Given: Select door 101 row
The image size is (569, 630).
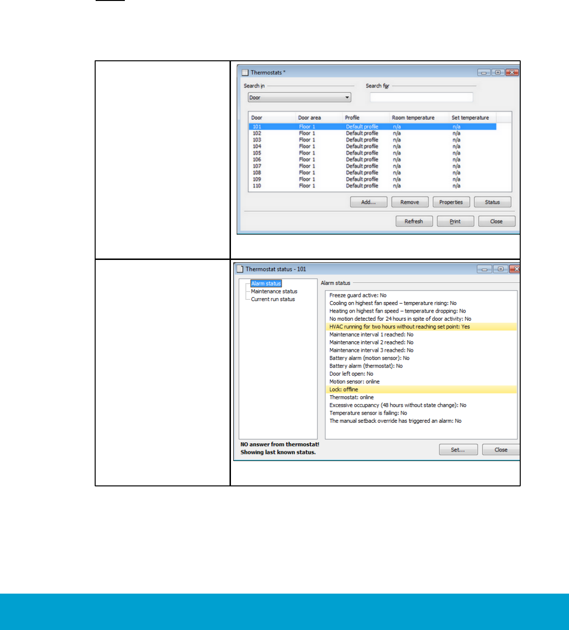Looking at the screenshot, I should (372, 127).
